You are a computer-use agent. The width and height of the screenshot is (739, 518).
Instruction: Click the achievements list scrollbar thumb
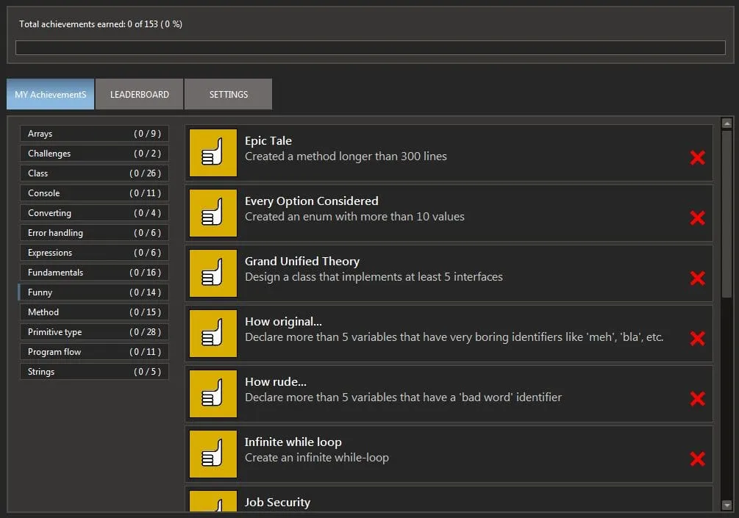tap(726, 213)
